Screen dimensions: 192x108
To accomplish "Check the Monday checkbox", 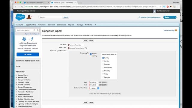I will point(103,61).
